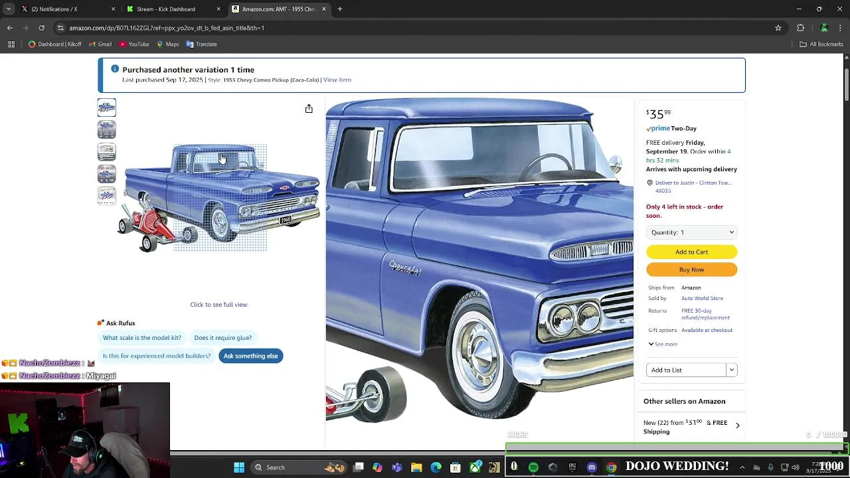This screenshot has height=478, width=850.
Task: Click the info icon in purchase banner
Action: pos(115,69)
